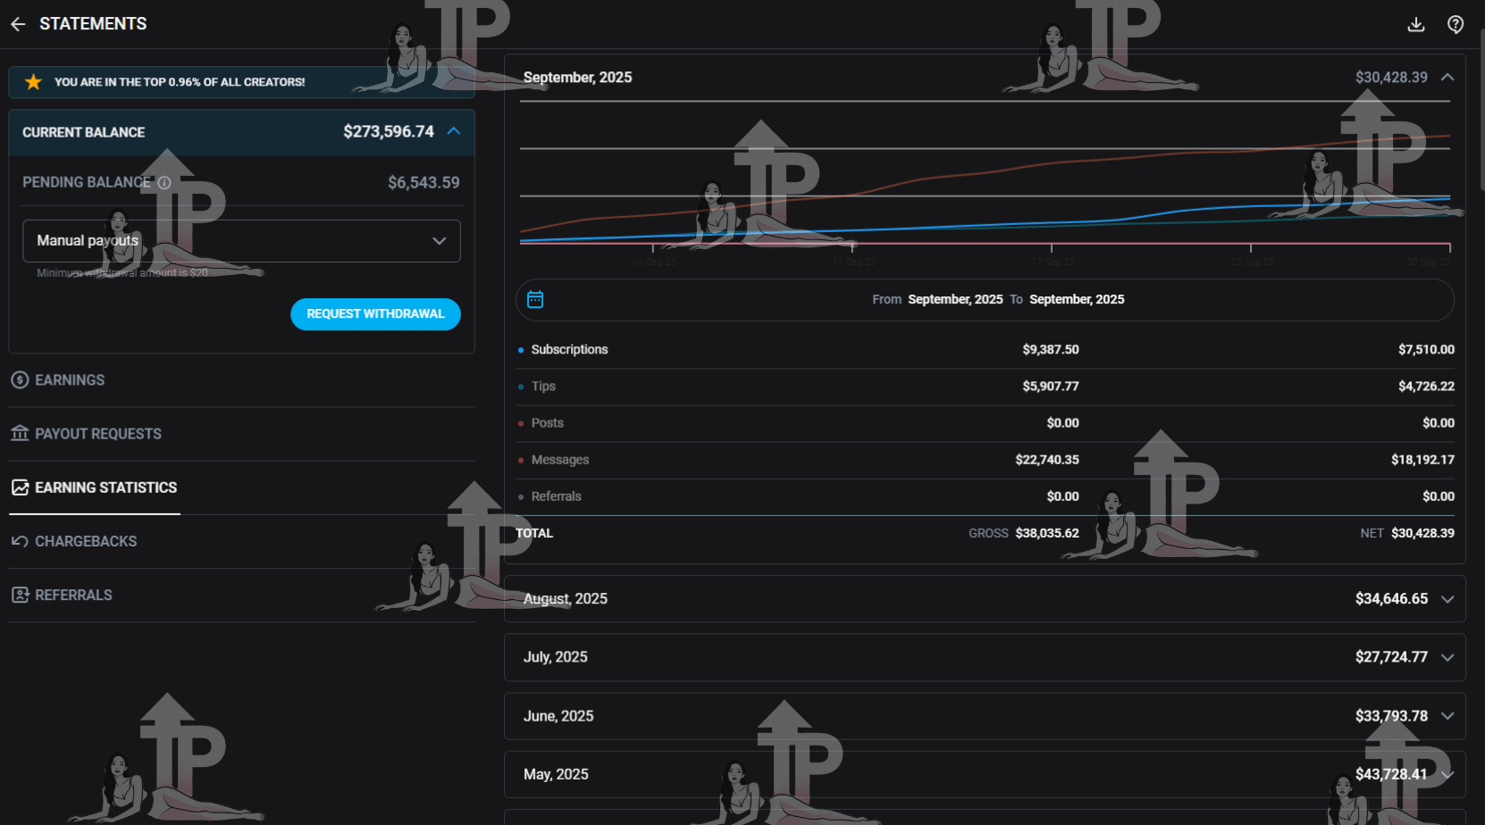Click the Pending Balance info icon
The image size is (1485, 825).
(164, 182)
